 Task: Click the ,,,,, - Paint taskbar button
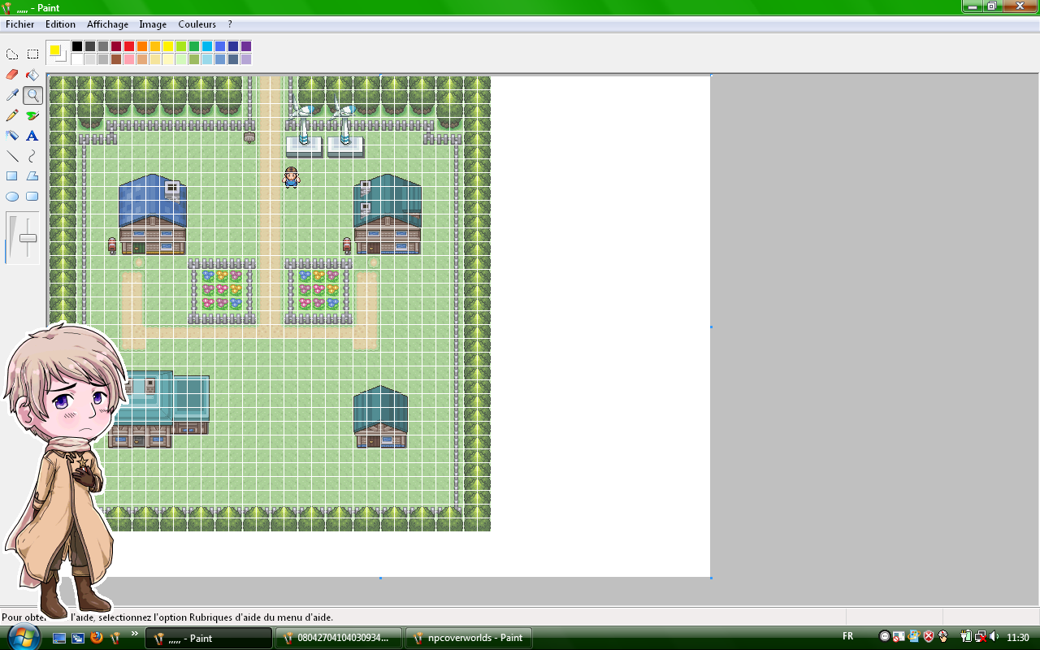click(x=209, y=638)
